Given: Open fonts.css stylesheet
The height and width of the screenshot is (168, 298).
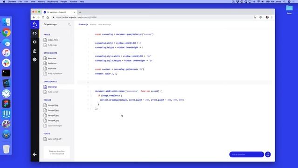Looking at the screenshot, I should (x=52, y=63).
